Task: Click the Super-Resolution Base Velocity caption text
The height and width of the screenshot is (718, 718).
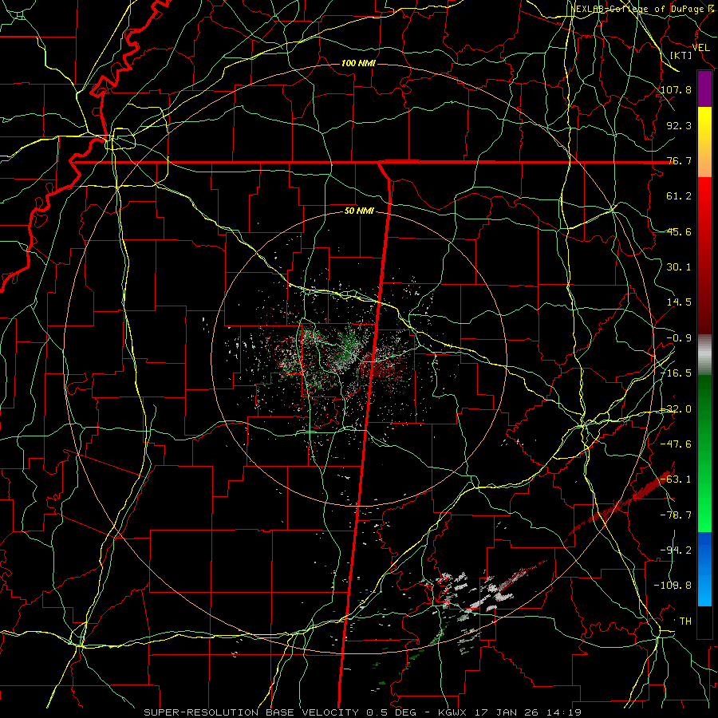Action: click(363, 712)
